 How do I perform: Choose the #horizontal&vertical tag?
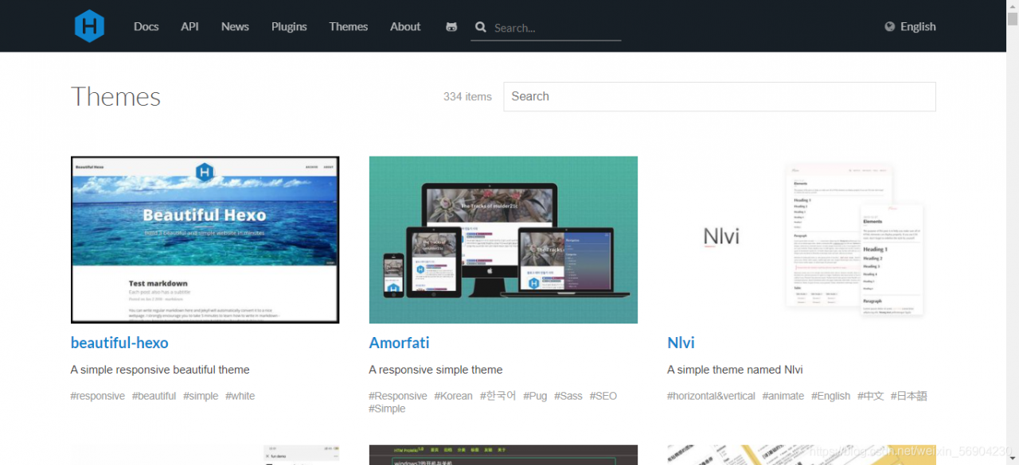click(x=711, y=396)
